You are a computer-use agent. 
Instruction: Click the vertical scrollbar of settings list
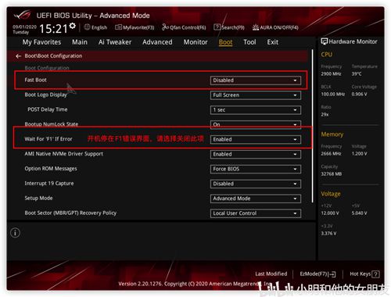[312, 126]
